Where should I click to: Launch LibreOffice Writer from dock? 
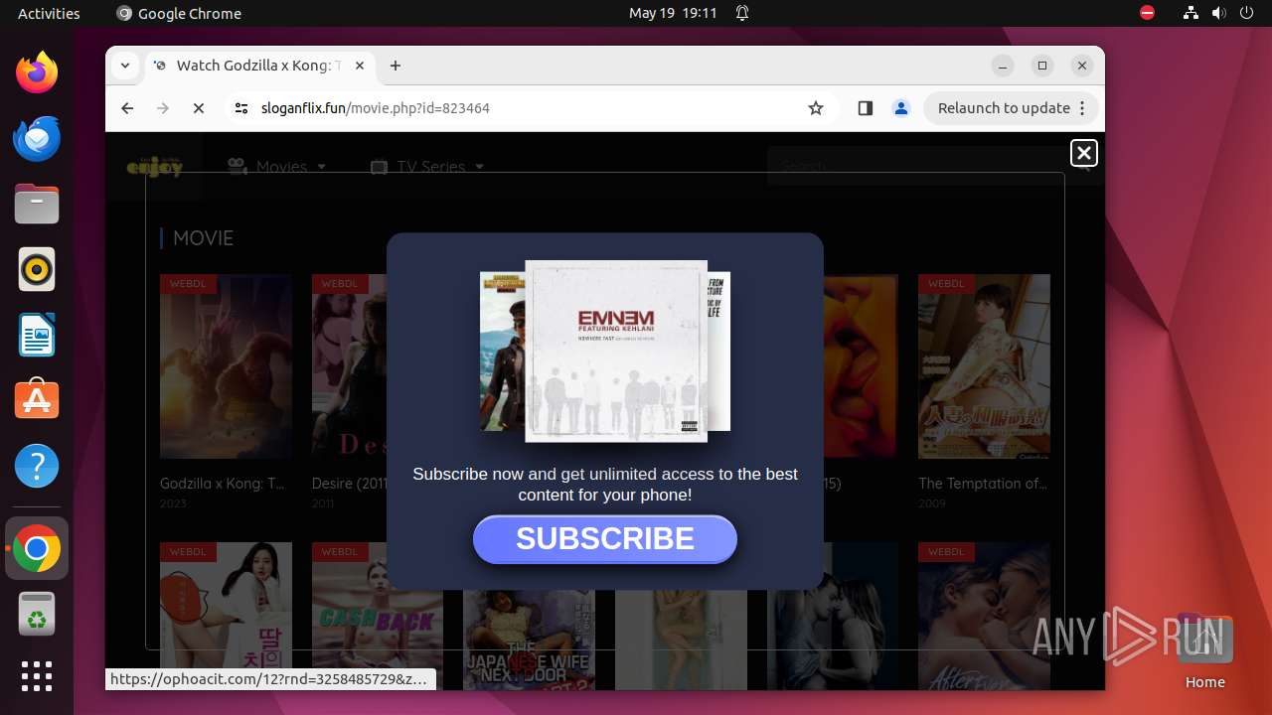(37, 335)
